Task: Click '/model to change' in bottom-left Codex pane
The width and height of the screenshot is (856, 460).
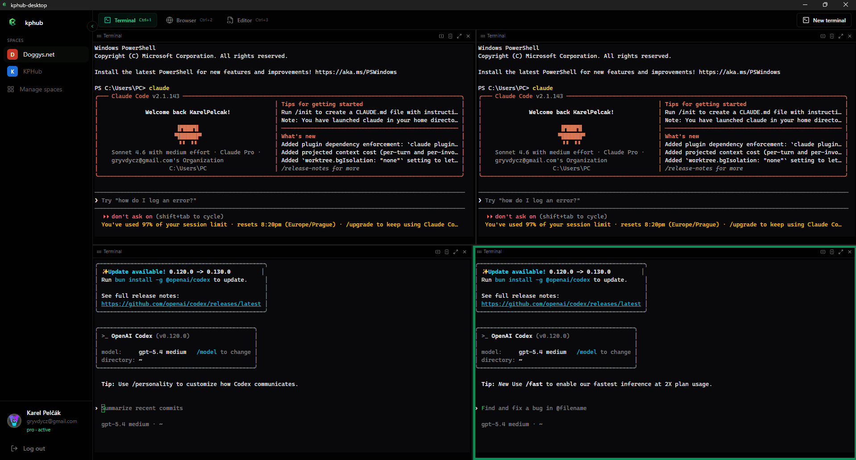Action: (x=224, y=352)
